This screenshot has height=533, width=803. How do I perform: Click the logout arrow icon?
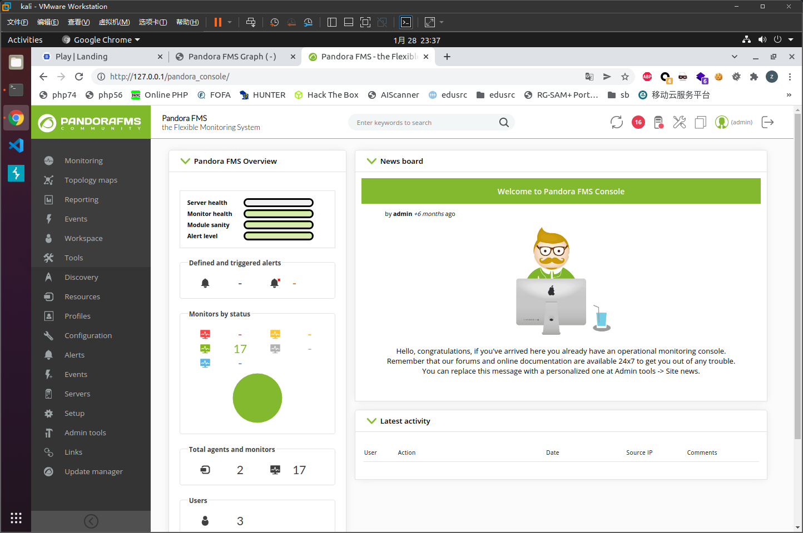(x=768, y=122)
